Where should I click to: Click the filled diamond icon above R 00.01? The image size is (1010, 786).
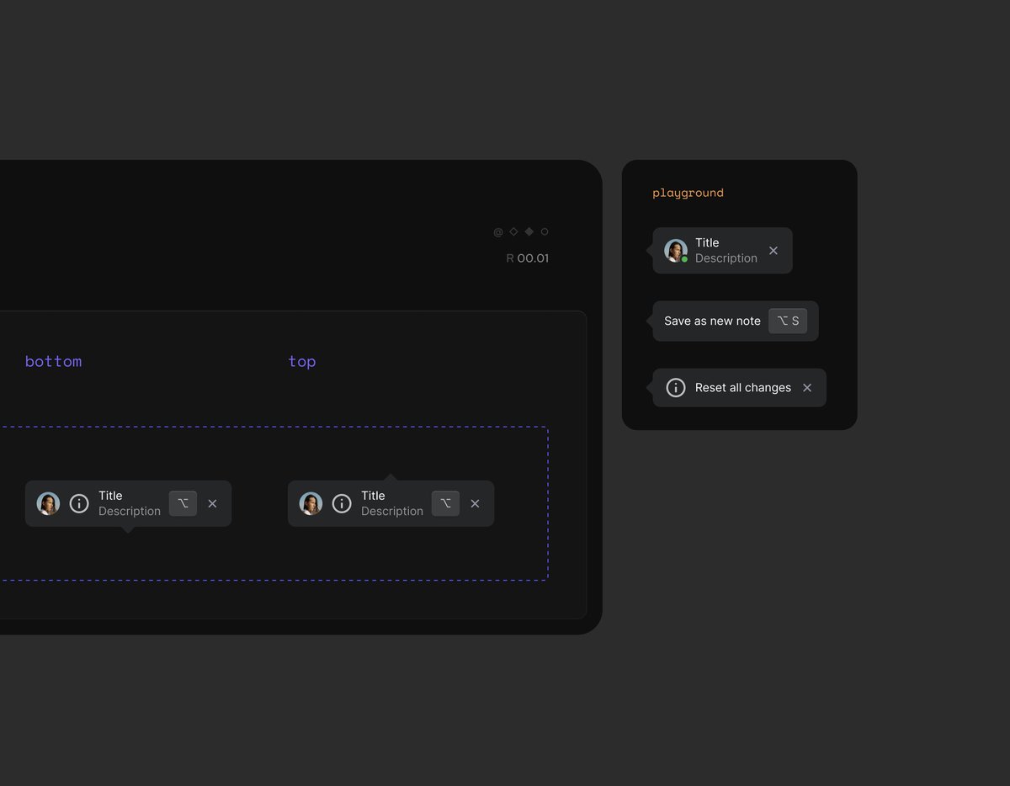click(x=529, y=231)
